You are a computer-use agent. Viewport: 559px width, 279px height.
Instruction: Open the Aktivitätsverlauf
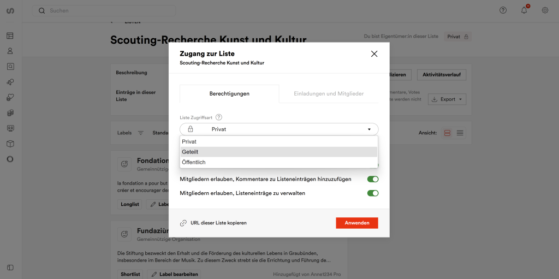click(x=441, y=75)
